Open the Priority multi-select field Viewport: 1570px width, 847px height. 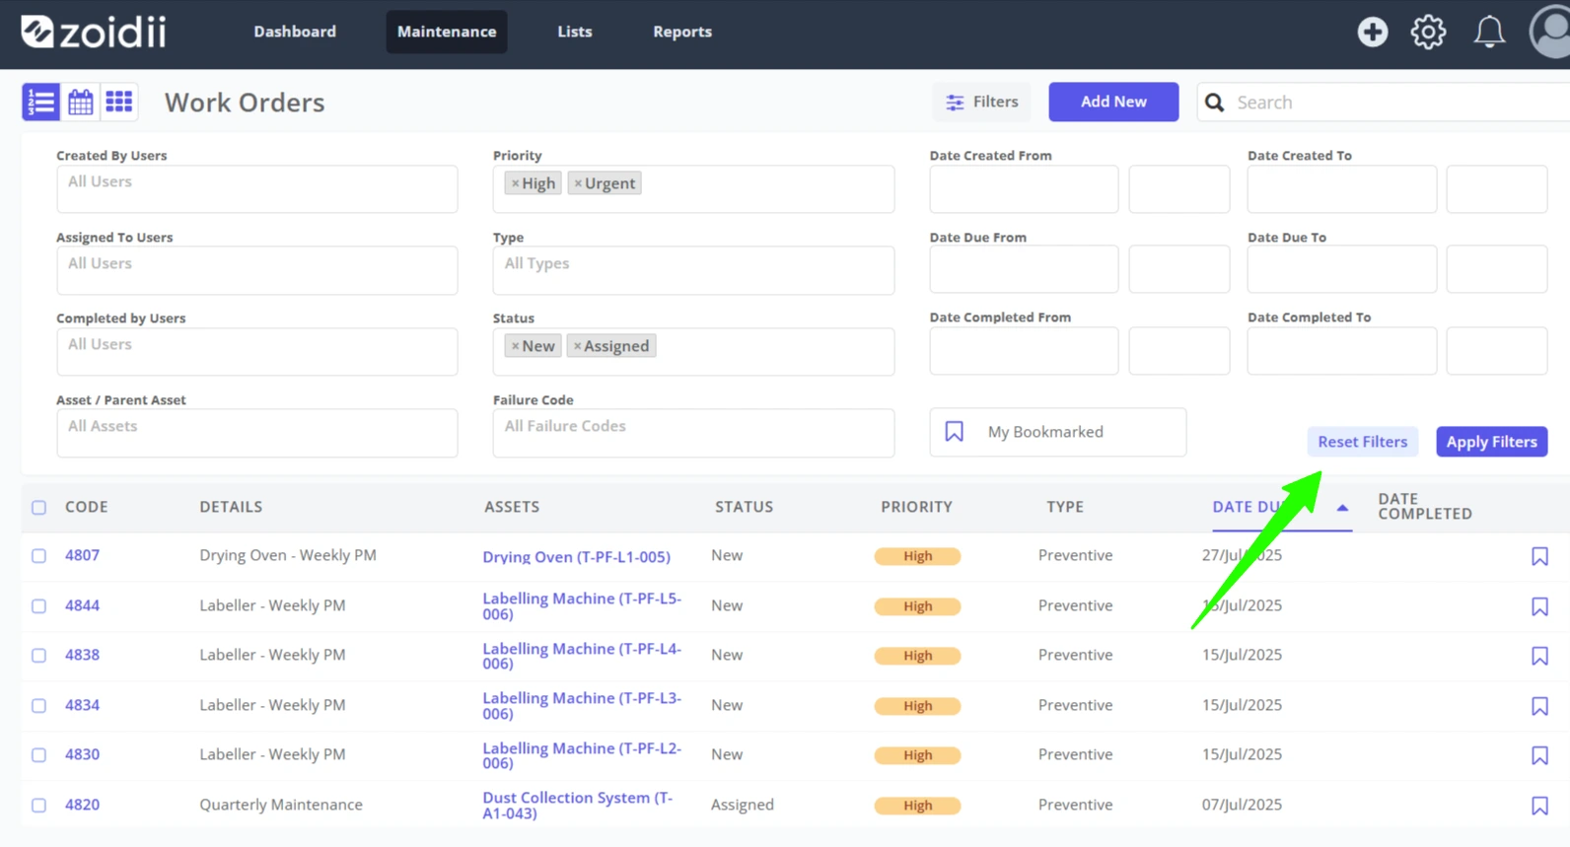693,188
